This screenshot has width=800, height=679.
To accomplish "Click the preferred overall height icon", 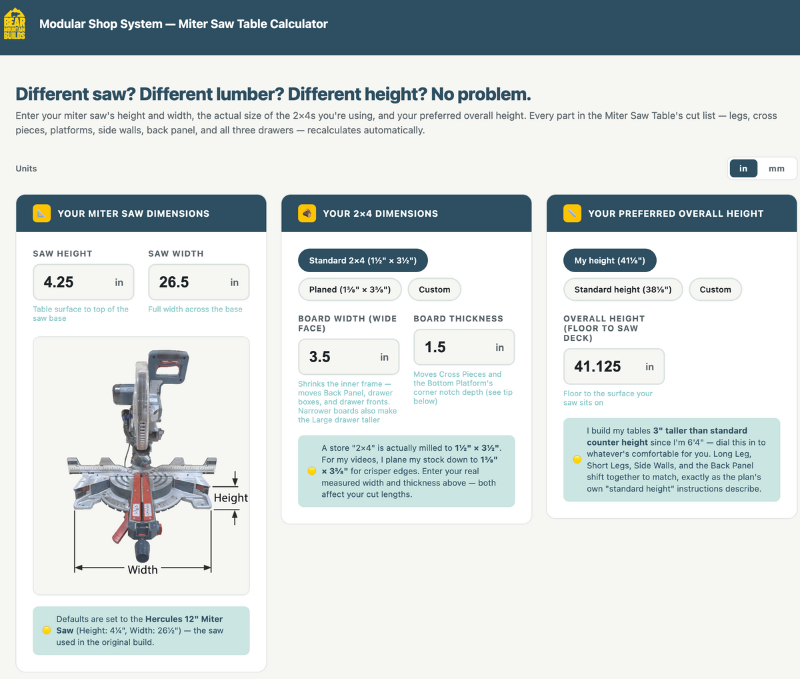I will 572,213.
